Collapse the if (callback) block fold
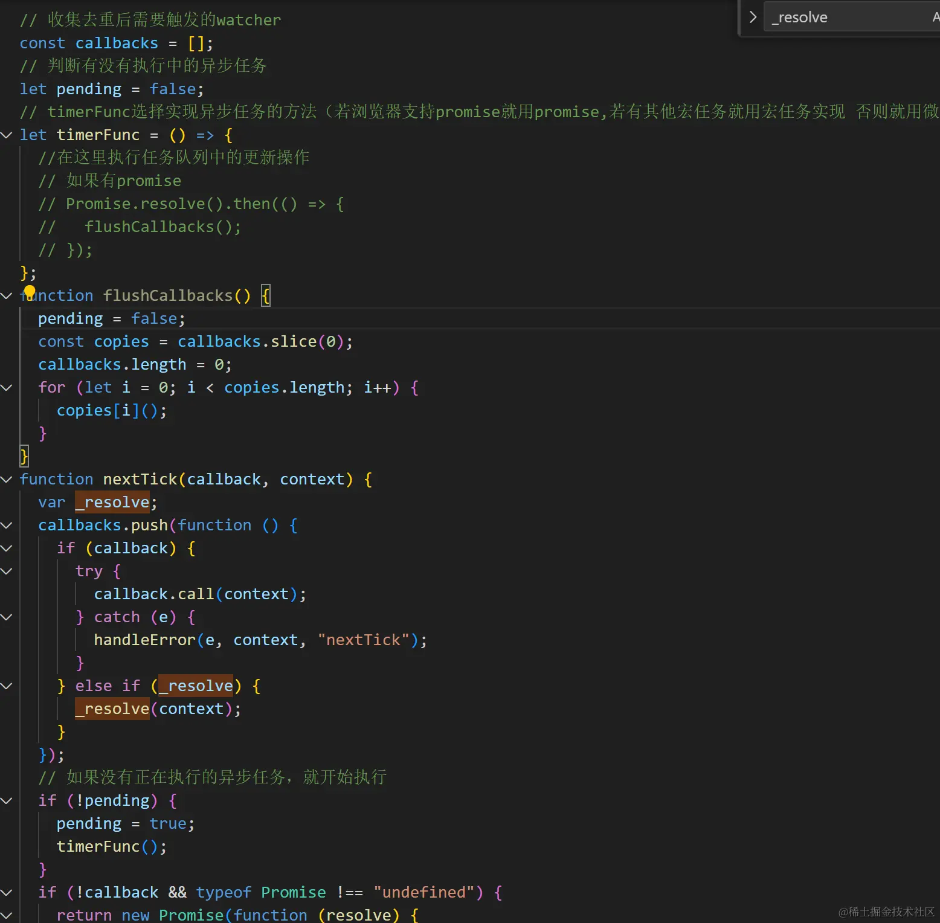The width and height of the screenshot is (940, 923). coord(7,548)
